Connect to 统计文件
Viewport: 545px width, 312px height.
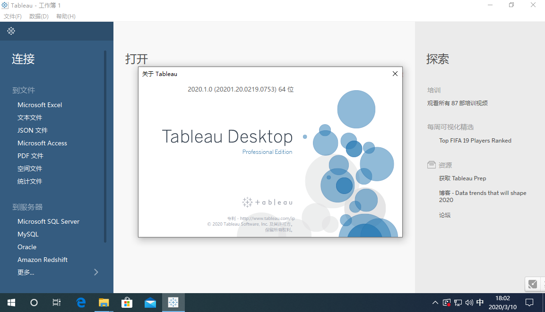click(x=30, y=182)
